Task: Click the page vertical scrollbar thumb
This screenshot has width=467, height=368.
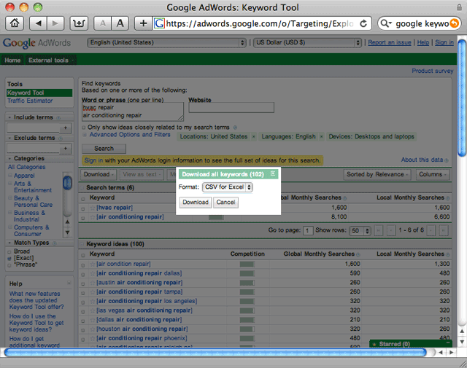Action: 462,98
